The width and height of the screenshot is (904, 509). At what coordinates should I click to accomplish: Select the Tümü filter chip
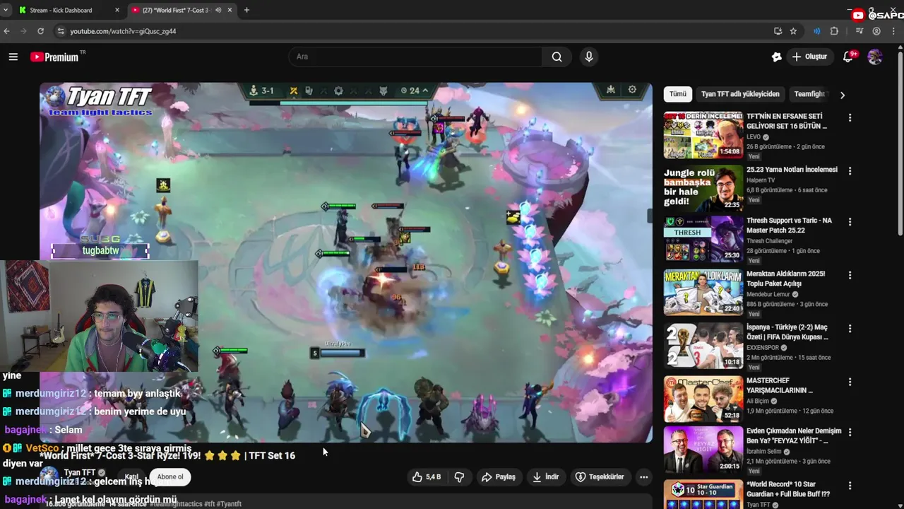678,94
